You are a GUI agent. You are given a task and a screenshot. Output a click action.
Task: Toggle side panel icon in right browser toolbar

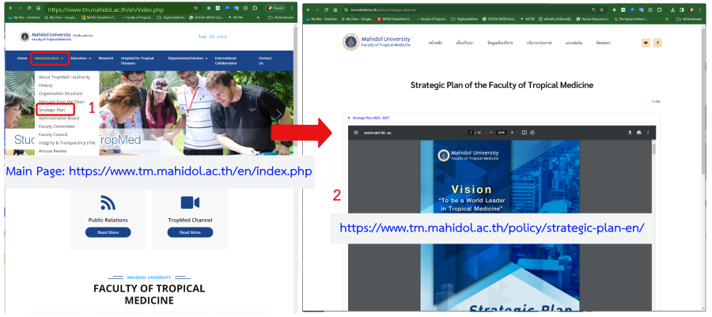click(682, 9)
